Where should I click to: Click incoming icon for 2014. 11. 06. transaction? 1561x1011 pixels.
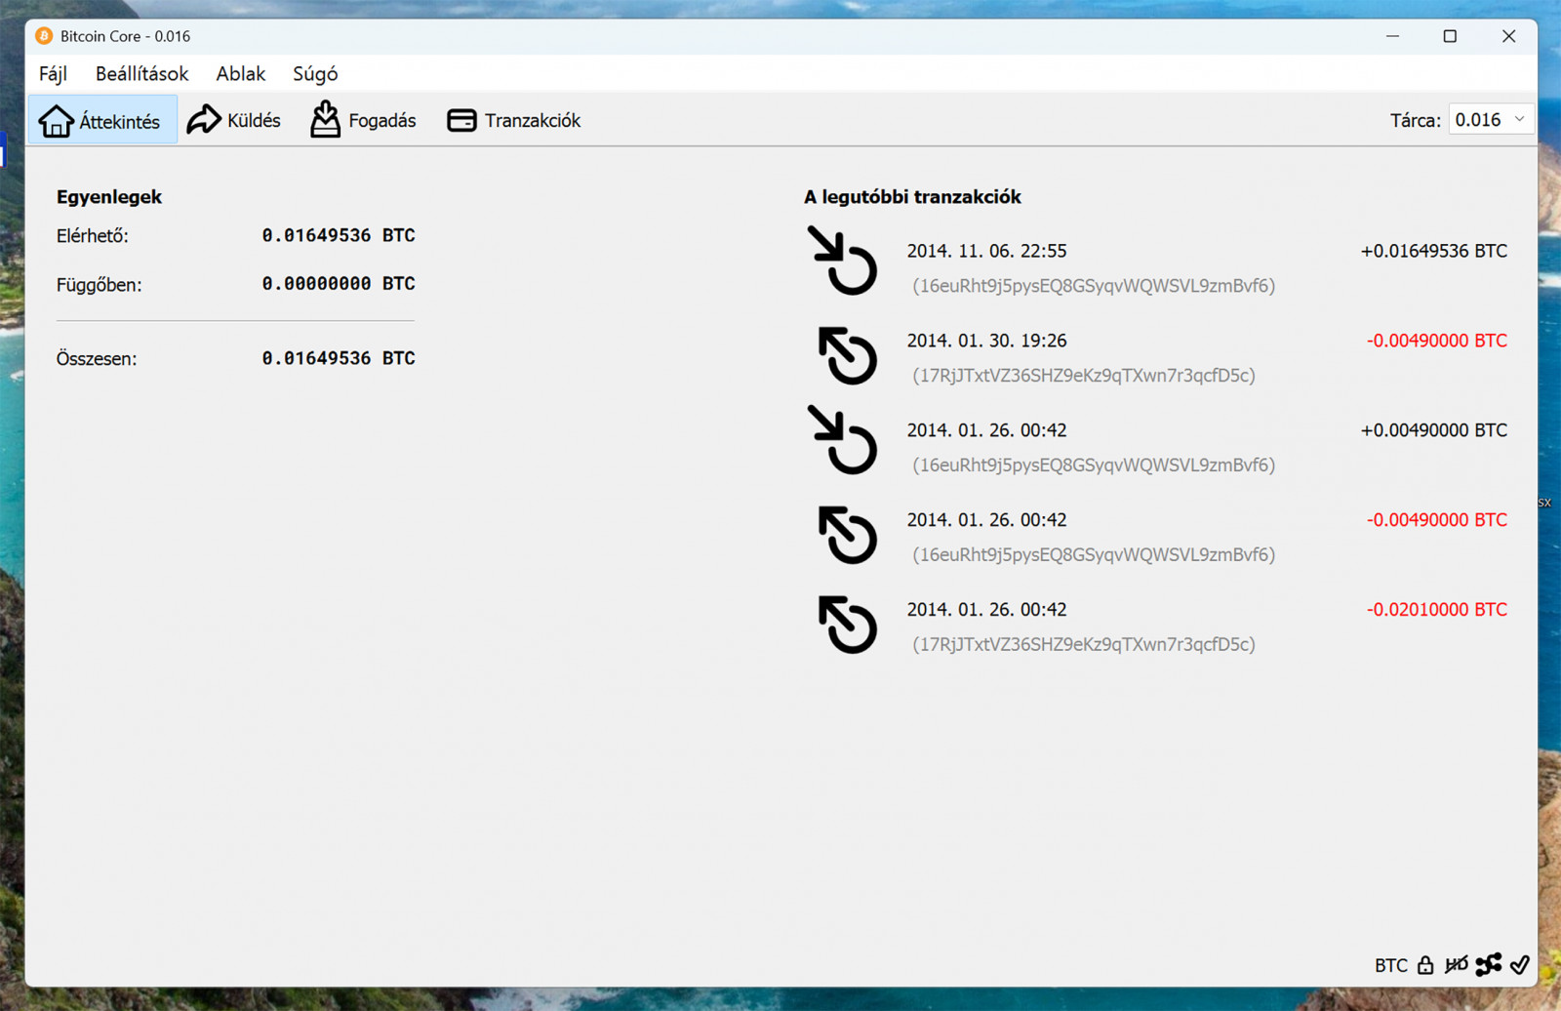point(842,261)
